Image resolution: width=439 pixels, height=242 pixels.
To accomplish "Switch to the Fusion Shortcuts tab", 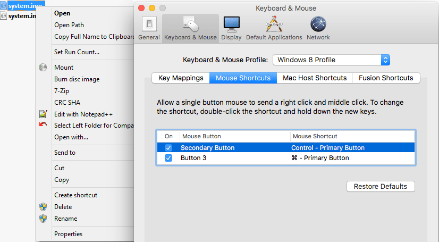I will pyautogui.click(x=386, y=78).
